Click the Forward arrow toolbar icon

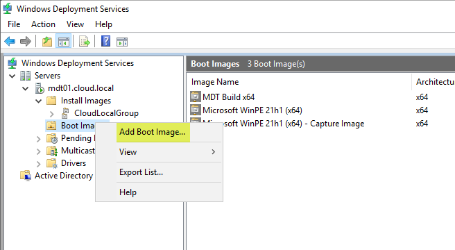pyautogui.click(x=26, y=42)
